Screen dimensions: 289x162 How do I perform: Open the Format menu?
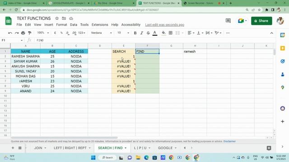point(61,25)
